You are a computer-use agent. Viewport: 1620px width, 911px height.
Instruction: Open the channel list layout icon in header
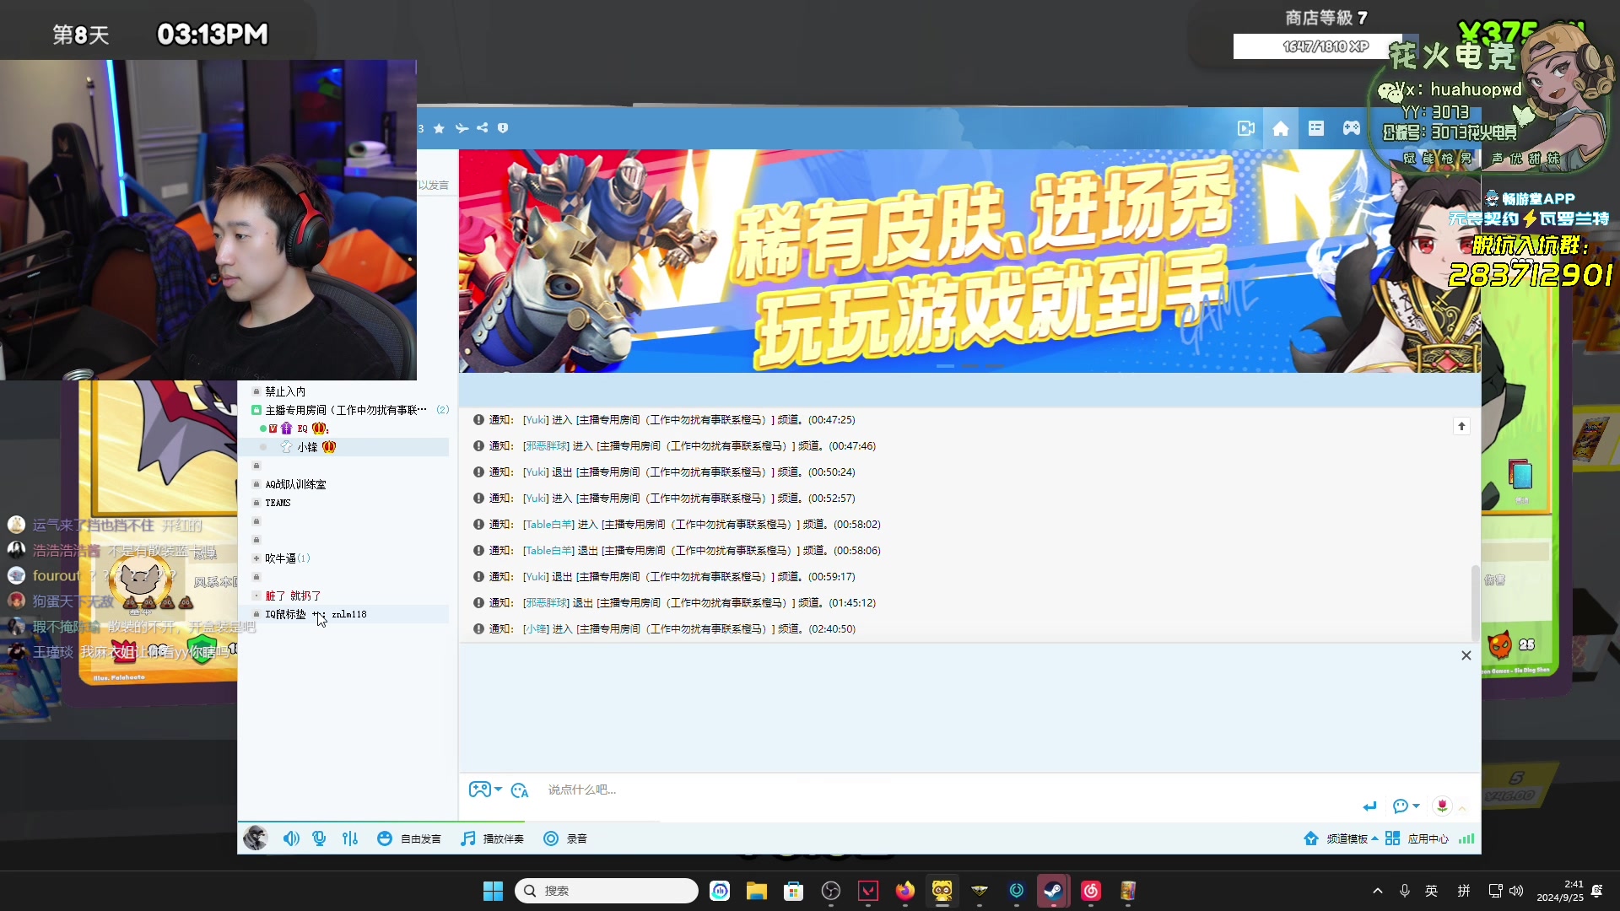click(1315, 128)
